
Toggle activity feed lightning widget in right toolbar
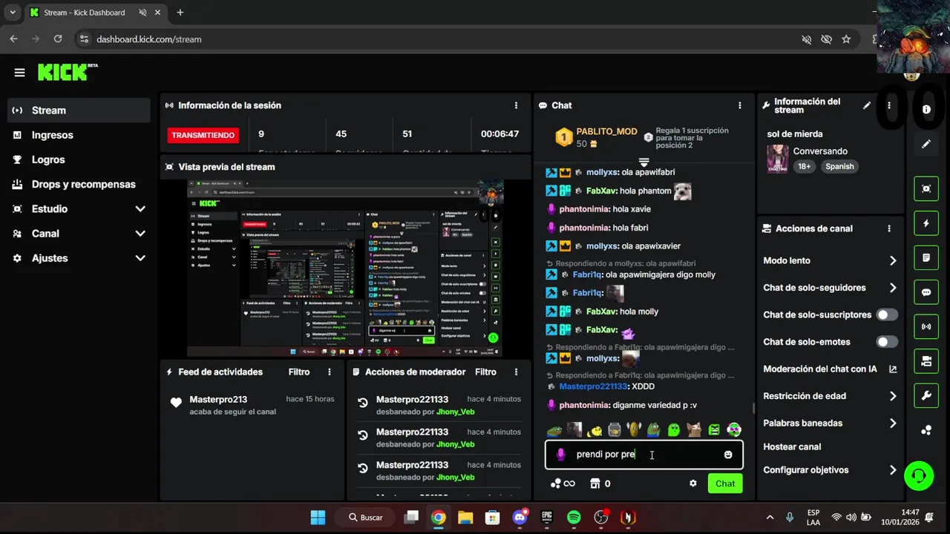pos(926,223)
